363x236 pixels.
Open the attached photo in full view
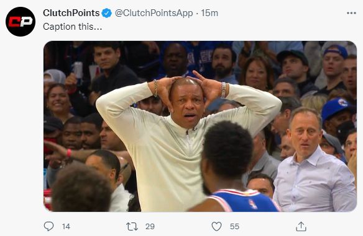pyautogui.click(x=200, y=126)
